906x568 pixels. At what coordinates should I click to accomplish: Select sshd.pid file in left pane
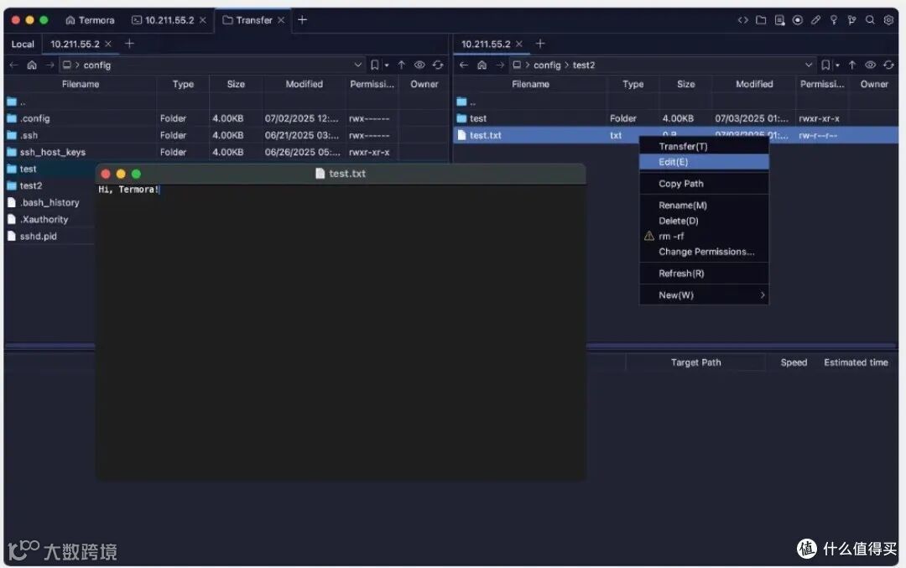click(49, 237)
